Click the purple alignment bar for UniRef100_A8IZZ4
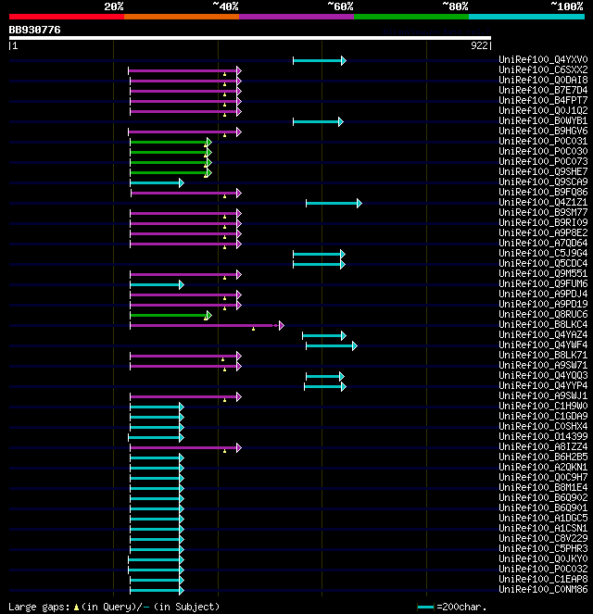The image size is (593, 614). tap(183, 447)
